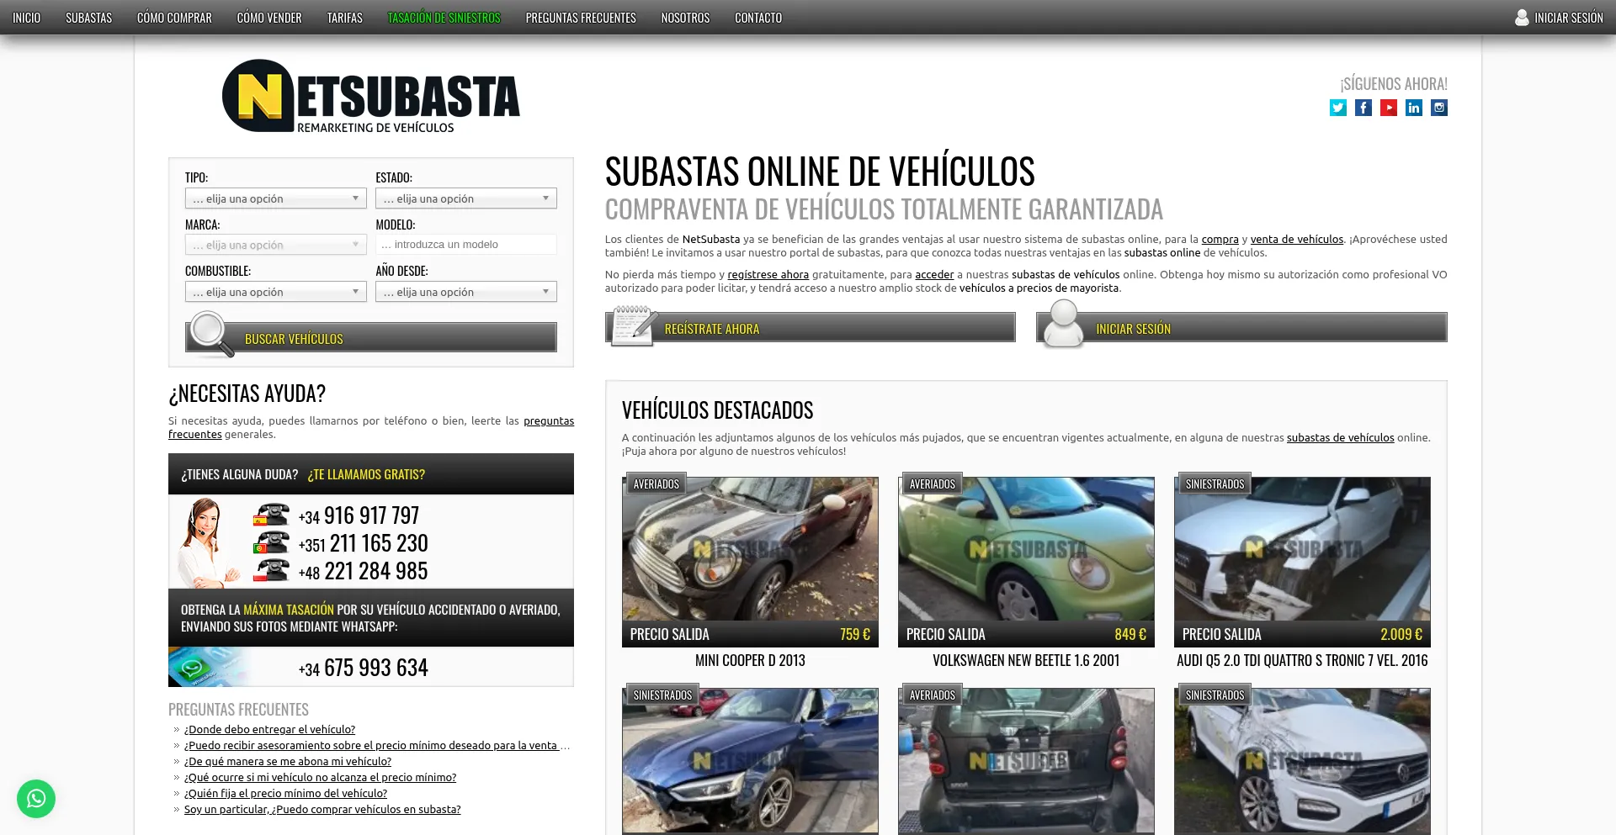Open the TASACIÓN DE SINIESTROS section
Image resolution: width=1616 pixels, height=835 pixels.
click(444, 17)
